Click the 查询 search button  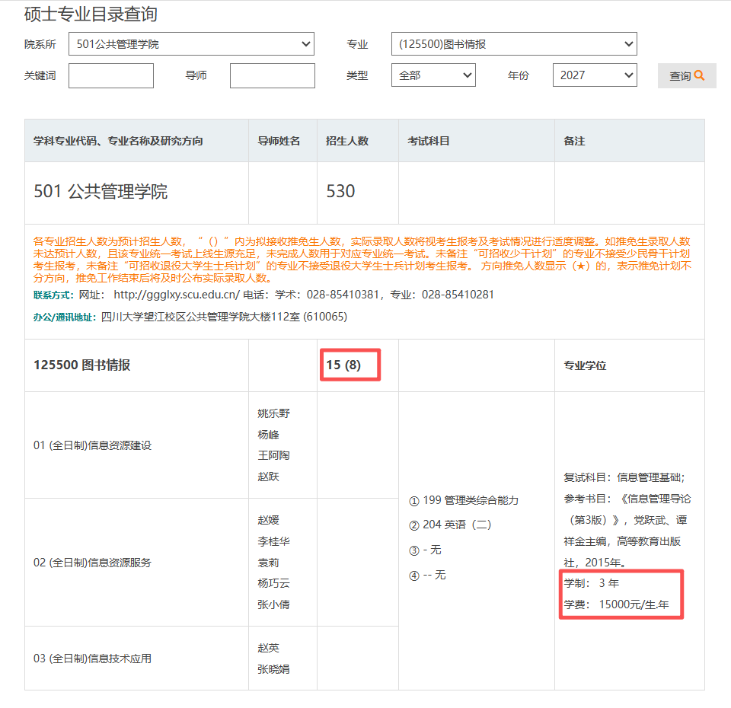pyautogui.click(x=687, y=75)
